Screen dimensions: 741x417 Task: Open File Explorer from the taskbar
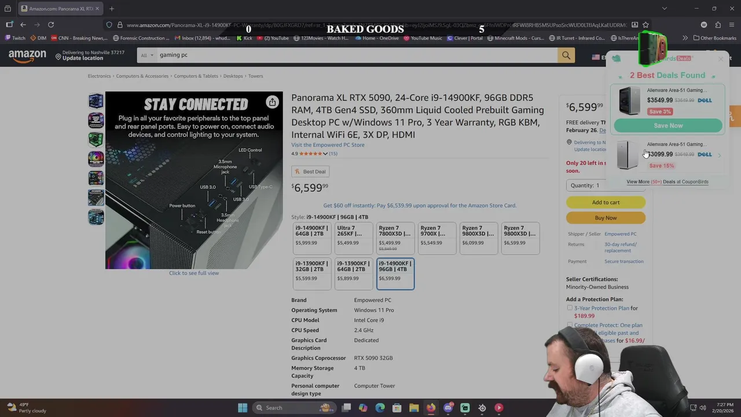point(414,408)
